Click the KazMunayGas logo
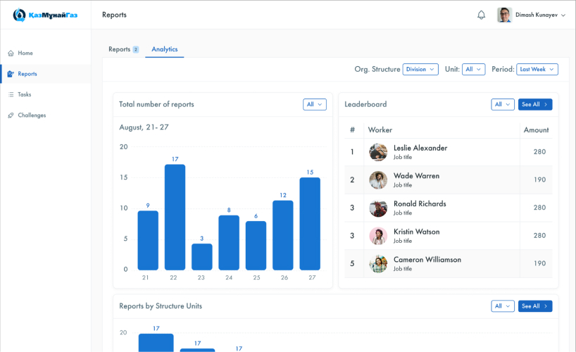 coord(44,15)
